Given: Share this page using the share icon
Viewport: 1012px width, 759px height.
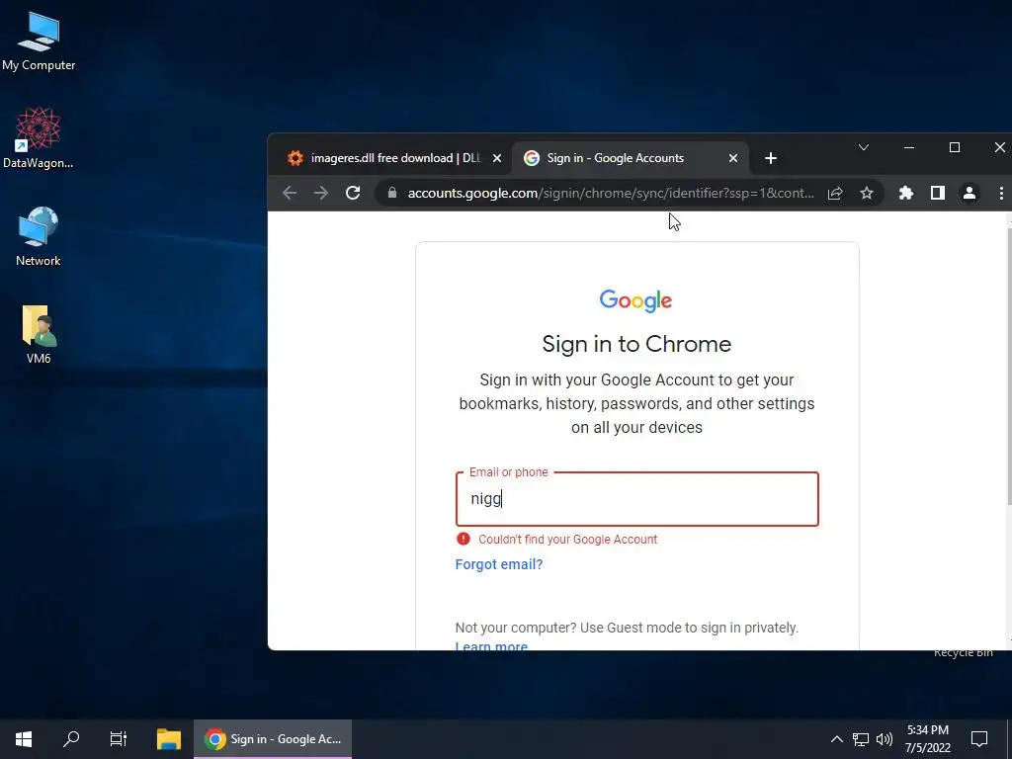Looking at the screenshot, I should coord(835,193).
